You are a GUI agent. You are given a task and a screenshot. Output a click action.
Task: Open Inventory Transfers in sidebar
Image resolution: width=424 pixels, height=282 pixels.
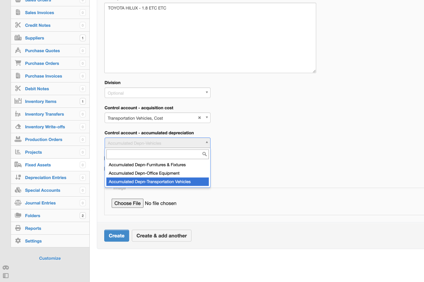tap(50, 114)
